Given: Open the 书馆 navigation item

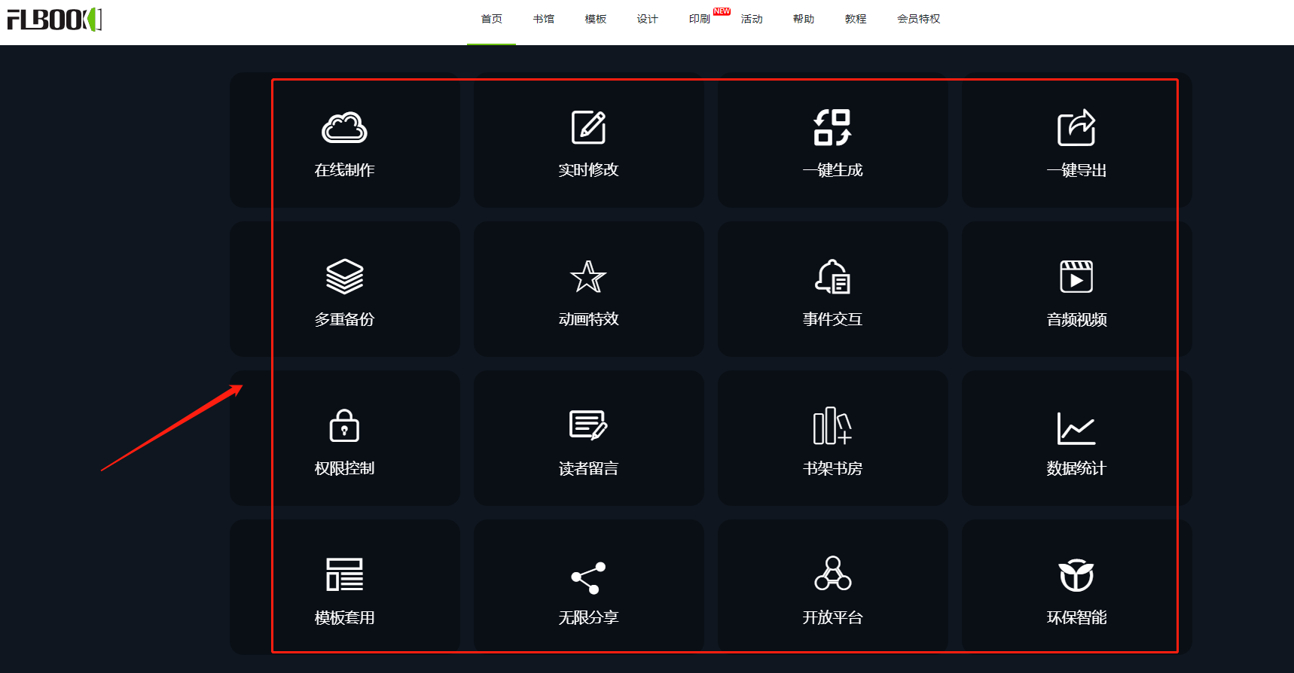Looking at the screenshot, I should pos(544,19).
